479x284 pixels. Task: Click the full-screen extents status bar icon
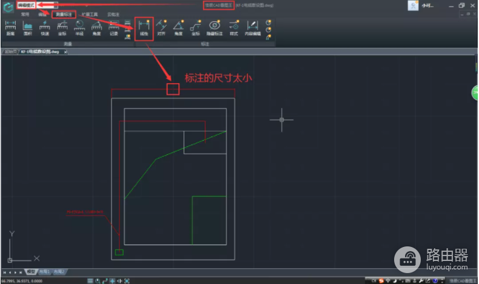(x=127, y=280)
